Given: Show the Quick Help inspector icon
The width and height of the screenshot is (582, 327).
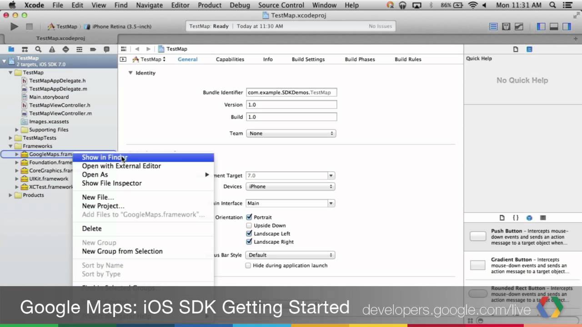Looking at the screenshot, I should click(x=529, y=49).
